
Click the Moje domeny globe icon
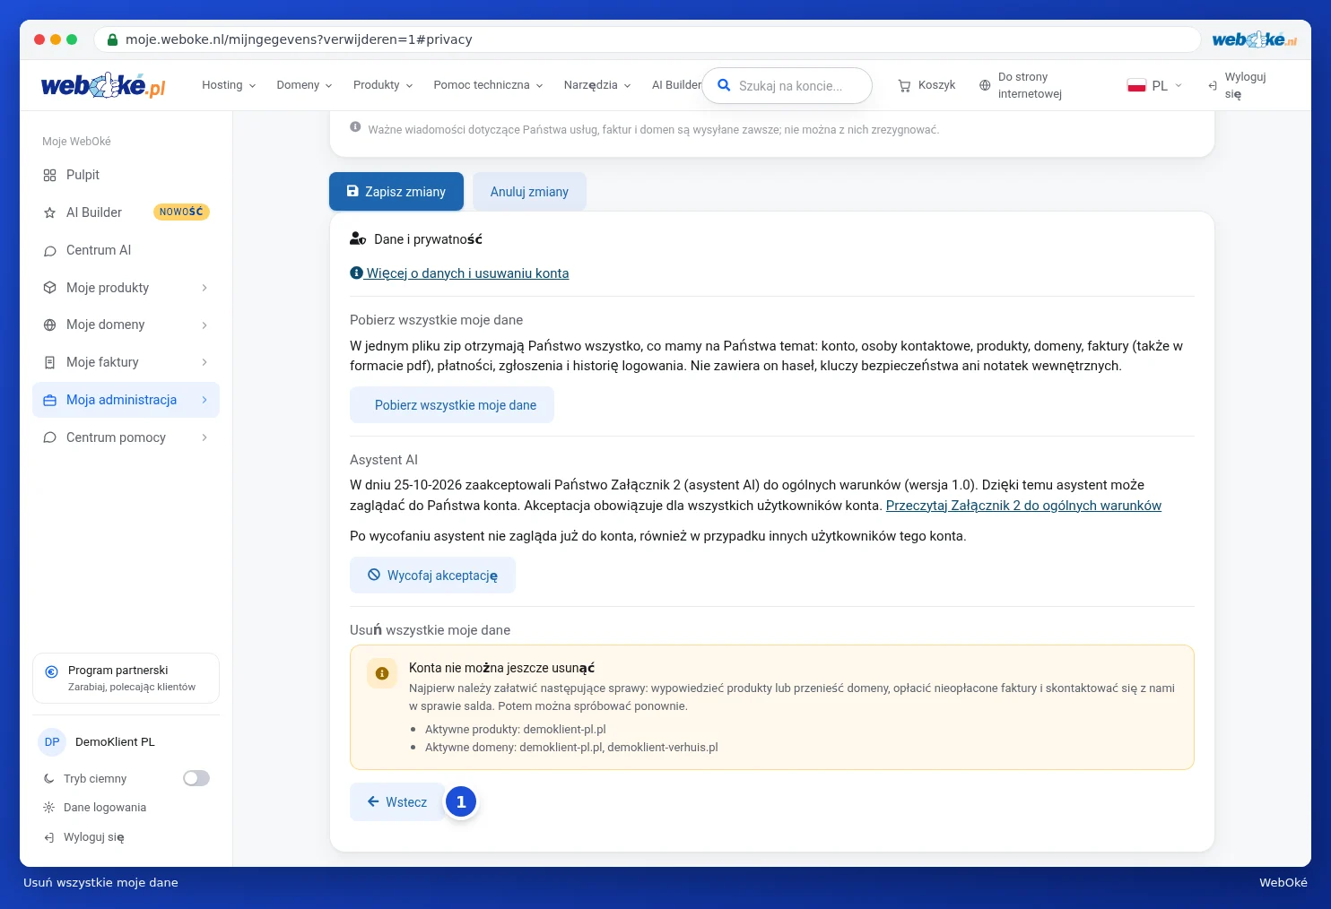49,325
